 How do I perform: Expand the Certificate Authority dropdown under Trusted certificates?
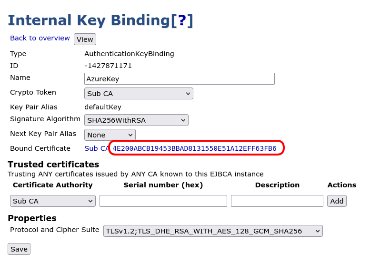pos(53,201)
